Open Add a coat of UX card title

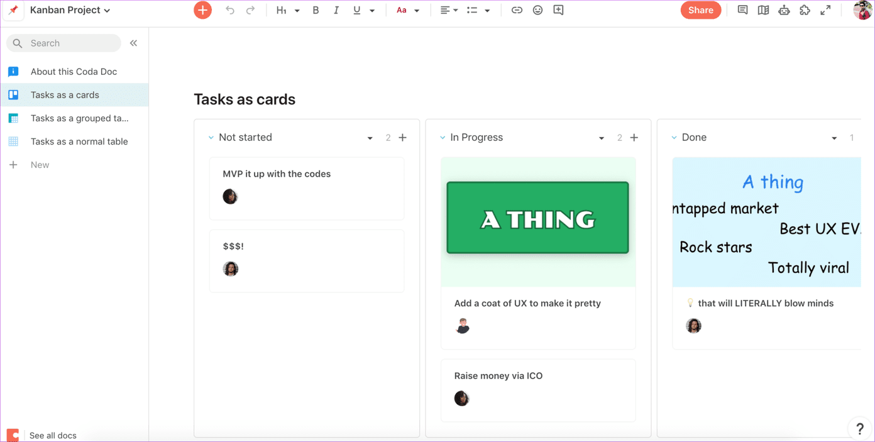click(x=527, y=303)
